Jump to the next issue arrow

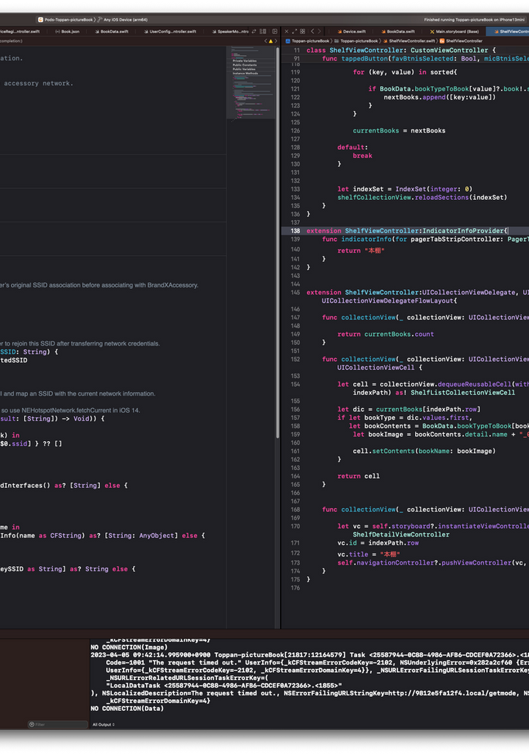[276, 41]
